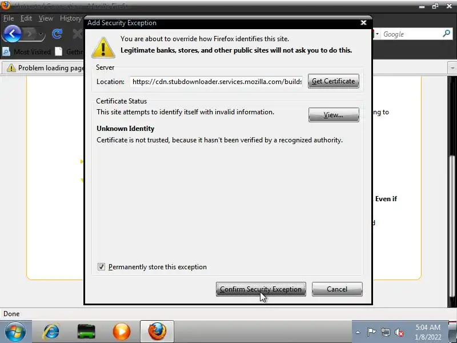Click the Firefox taskbar button

tap(157, 332)
